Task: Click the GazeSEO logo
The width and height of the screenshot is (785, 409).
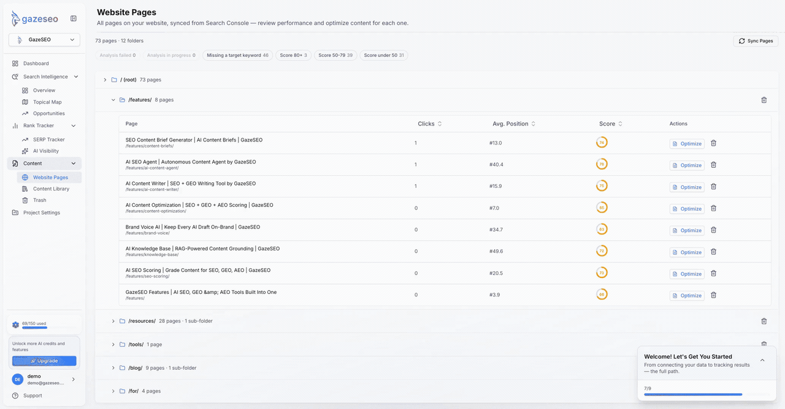Action: click(34, 19)
